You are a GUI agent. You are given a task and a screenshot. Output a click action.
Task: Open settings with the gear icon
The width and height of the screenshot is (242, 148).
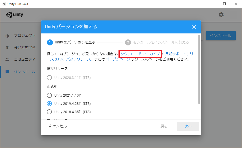221,15
